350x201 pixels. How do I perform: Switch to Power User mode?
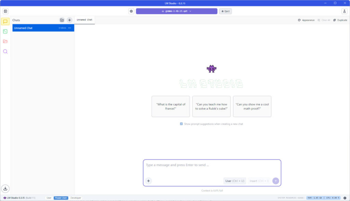point(61,198)
